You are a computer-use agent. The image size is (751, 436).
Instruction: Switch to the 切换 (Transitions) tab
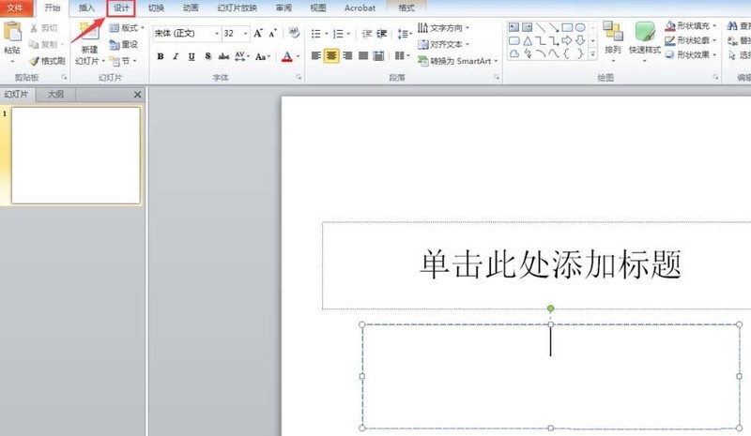tap(156, 8)
